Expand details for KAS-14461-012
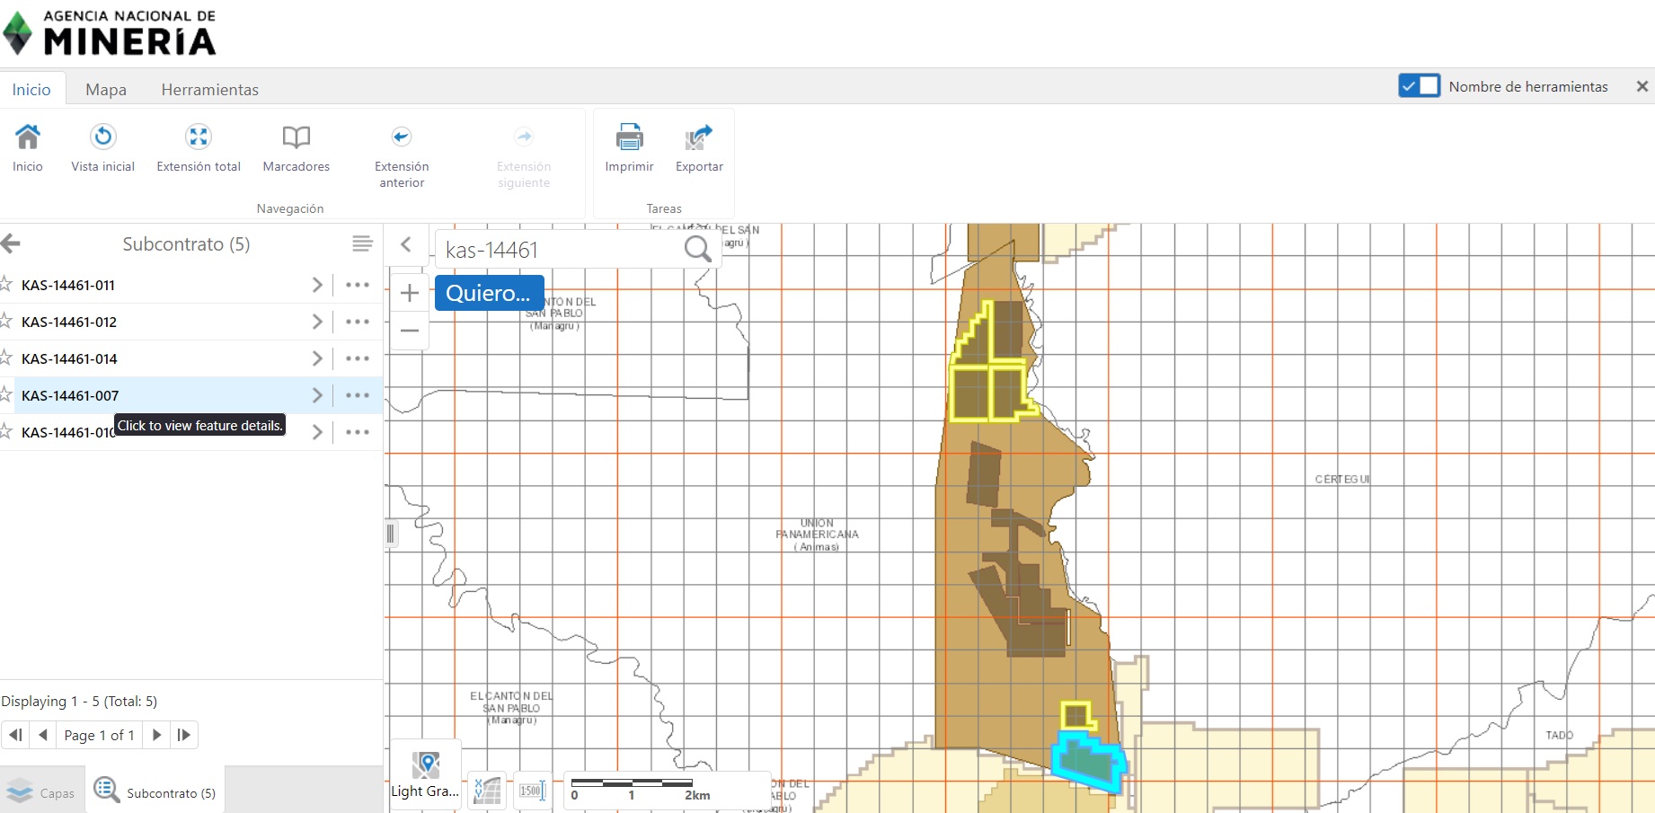This screenshot has height=813, width=1655. coord(316,322)
